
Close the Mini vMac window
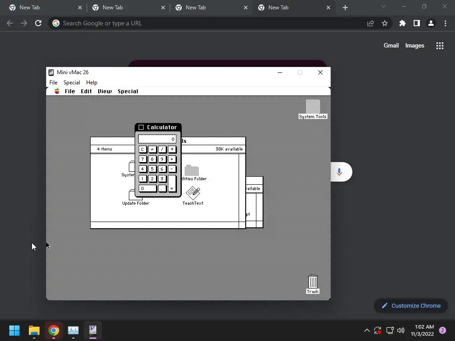(320, 72)
